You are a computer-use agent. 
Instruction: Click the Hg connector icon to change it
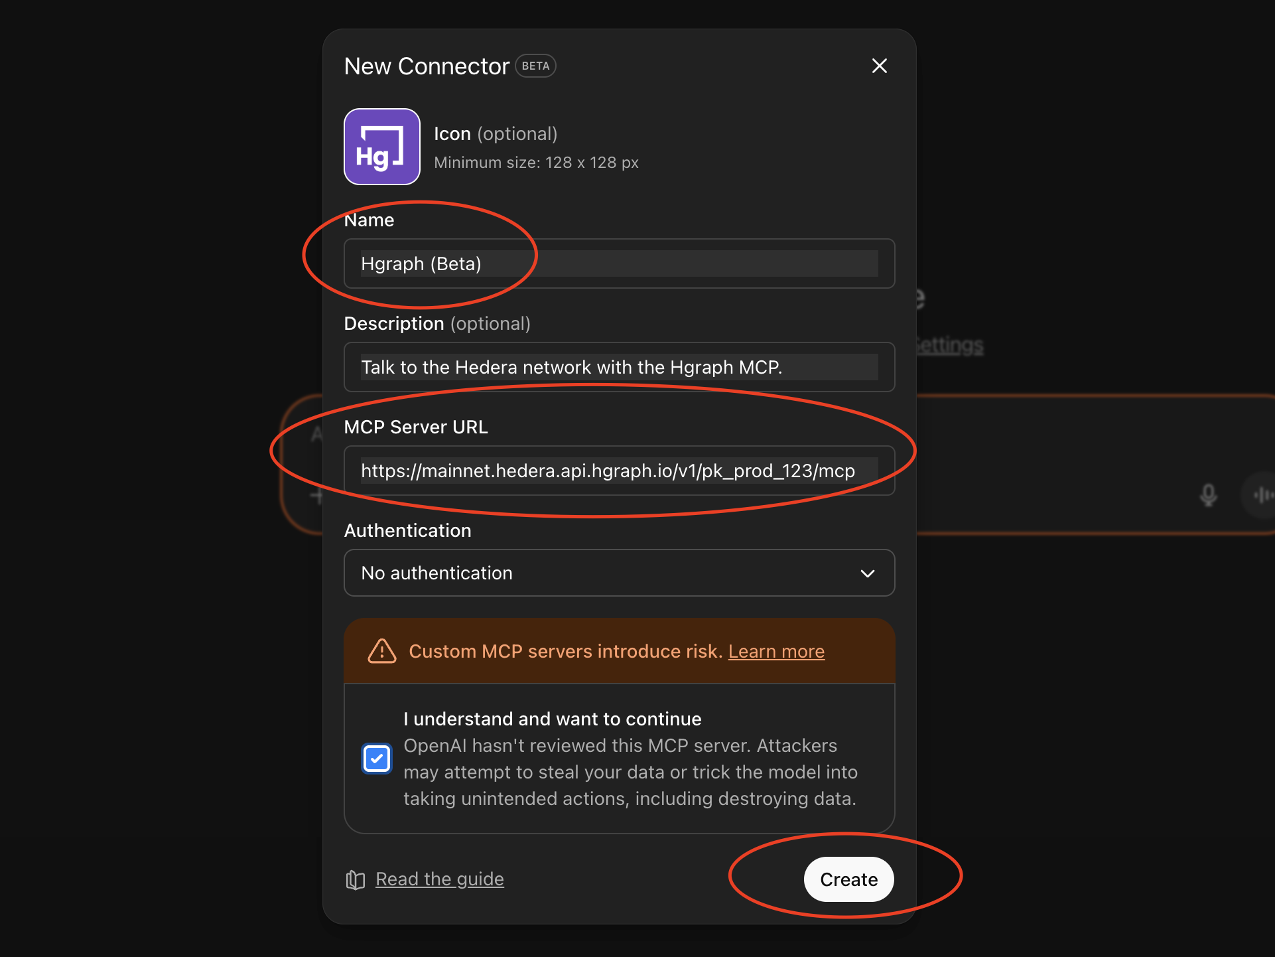[x=381, y=147]
